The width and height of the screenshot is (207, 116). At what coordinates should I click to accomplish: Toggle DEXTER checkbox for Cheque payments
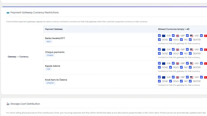click(x=190, y=53)
